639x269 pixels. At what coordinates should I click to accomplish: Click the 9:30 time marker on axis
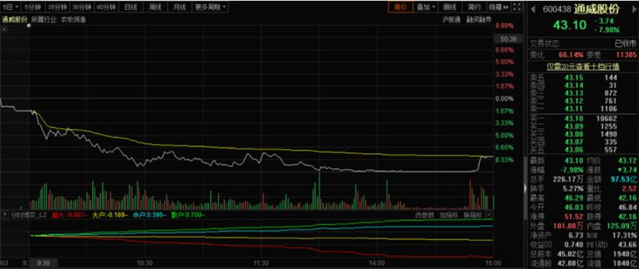[43, 263]
